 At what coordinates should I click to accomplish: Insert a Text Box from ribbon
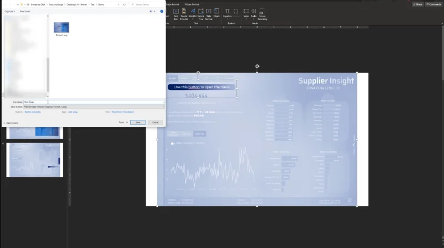176,14
